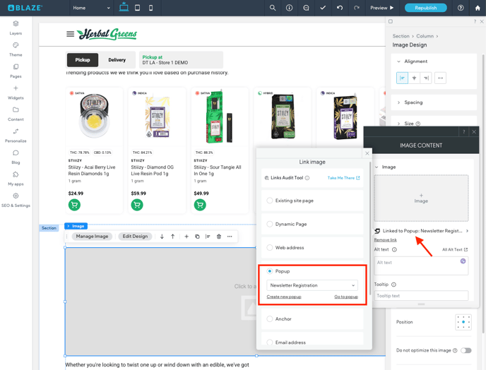Select the Web address radio option
This screenshot has height=370, width=486.
click(270, 248)
